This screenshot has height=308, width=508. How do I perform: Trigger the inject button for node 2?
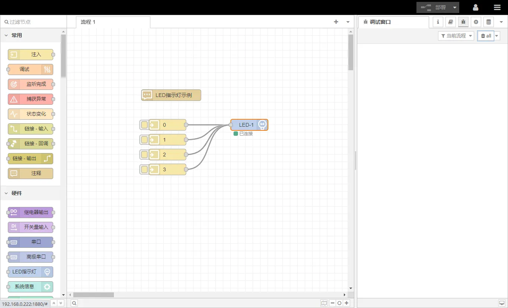click(x=144, y=155)
